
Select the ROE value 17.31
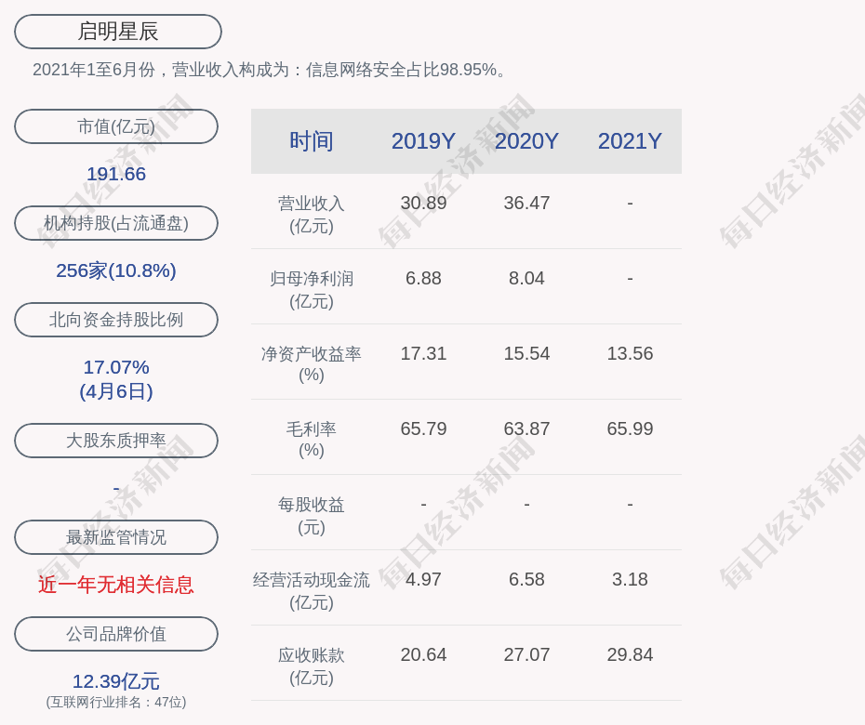424,353
